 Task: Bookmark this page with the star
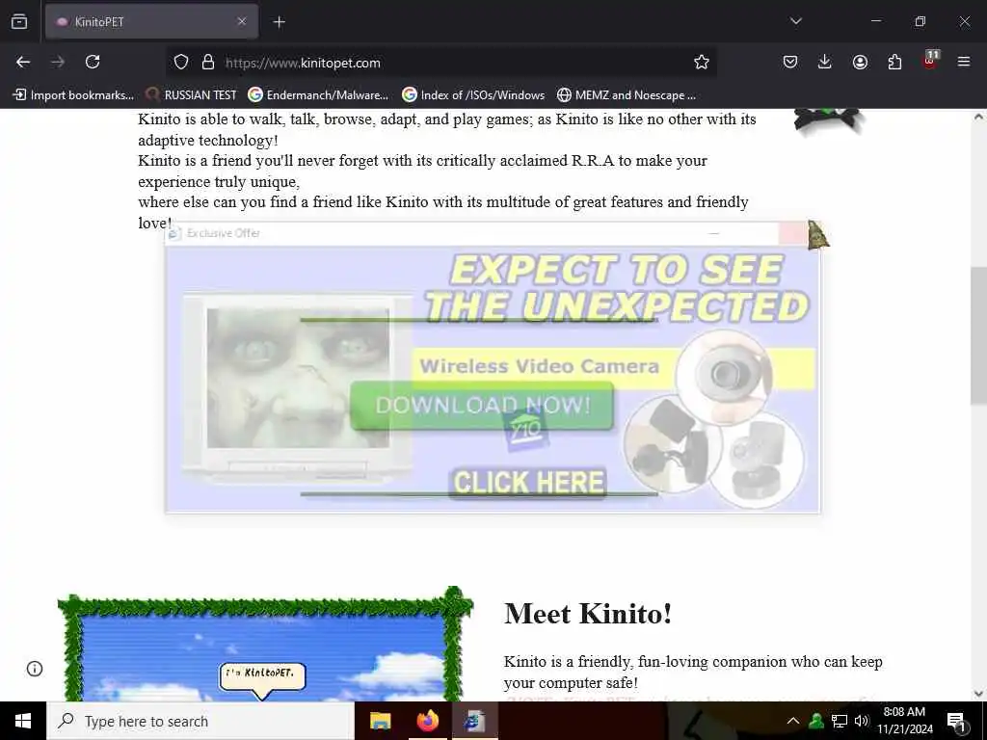point(702,62)
